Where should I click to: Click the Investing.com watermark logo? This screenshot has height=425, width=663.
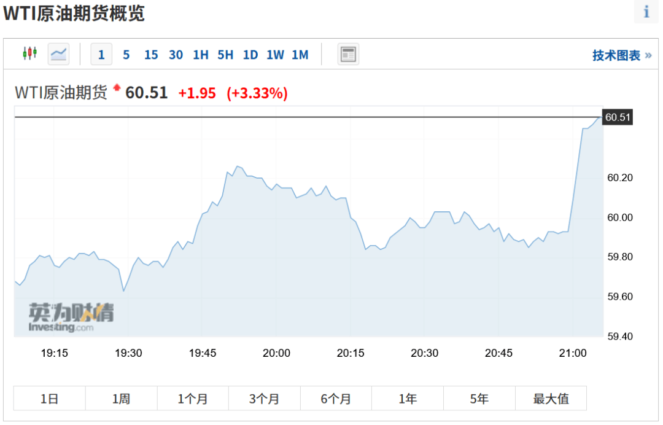[71, 317]
